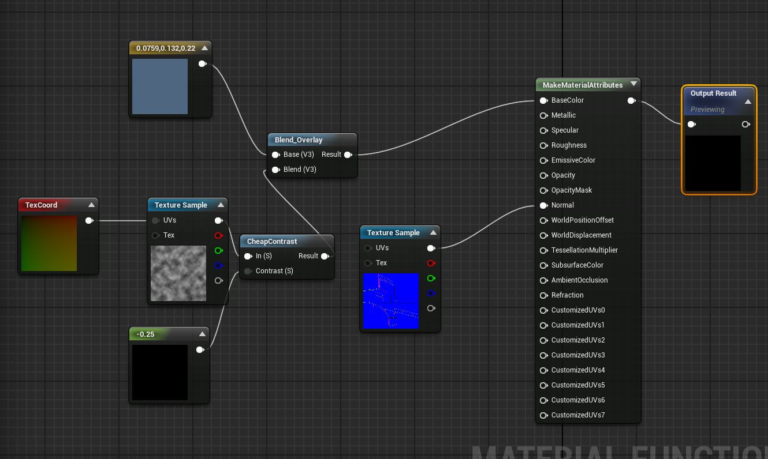Click the normal map Texture Sample green output

(x=431, y=278)
